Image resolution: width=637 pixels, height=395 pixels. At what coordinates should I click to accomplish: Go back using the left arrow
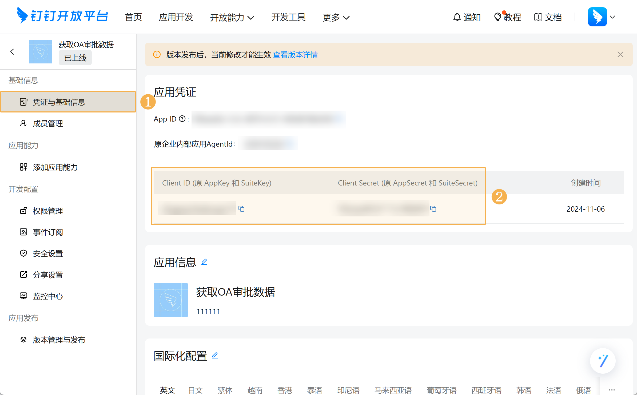[x=12, y=52]
